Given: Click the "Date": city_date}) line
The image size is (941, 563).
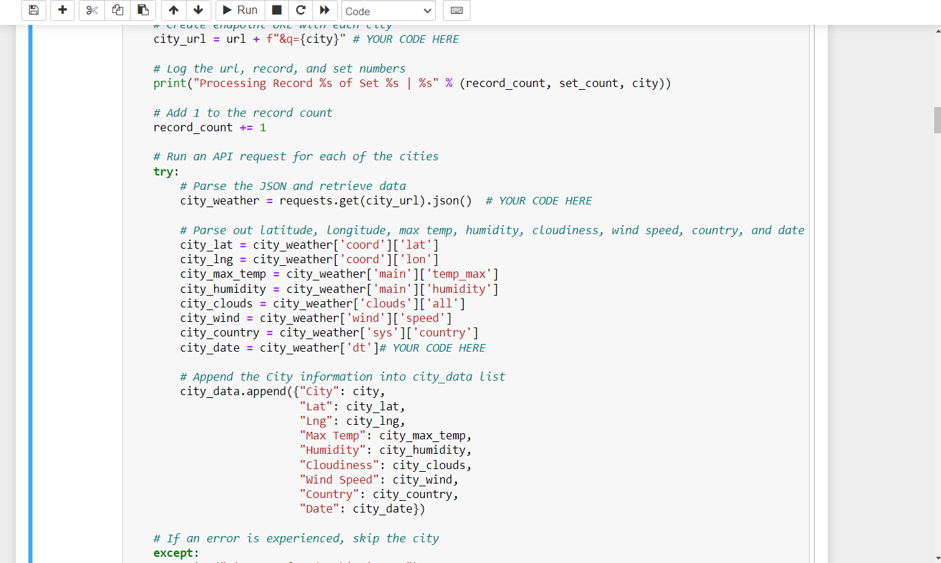Looking at the screenshot, I should (x=363, y=509).
